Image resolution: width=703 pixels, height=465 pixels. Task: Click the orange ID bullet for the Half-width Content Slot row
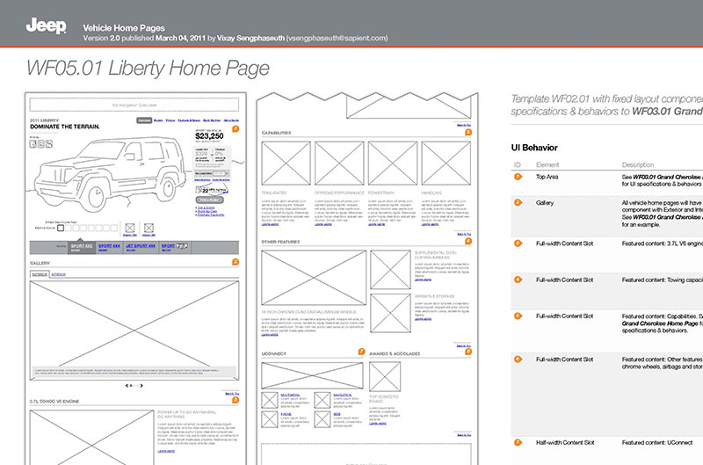pyautogui.click(x=518, y=442)
